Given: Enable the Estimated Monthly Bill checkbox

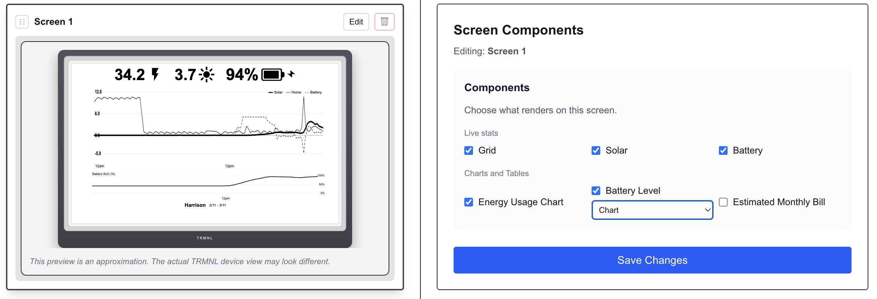Looking at the screenshot, I should [723, 202].
